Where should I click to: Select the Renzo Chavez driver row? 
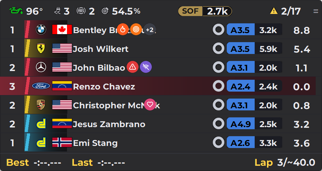158,86
